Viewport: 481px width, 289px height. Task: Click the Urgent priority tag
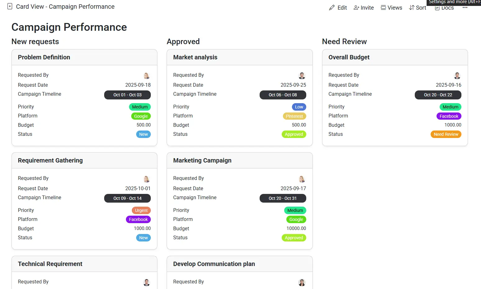tap(141, 210)
